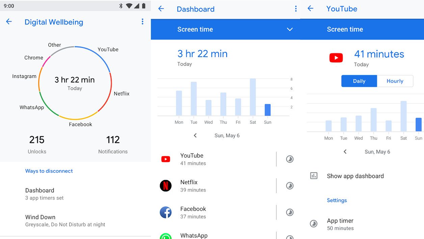Screen dimensions: 424x239
Task: Switch to Daily view
Action: click(359, 81)
